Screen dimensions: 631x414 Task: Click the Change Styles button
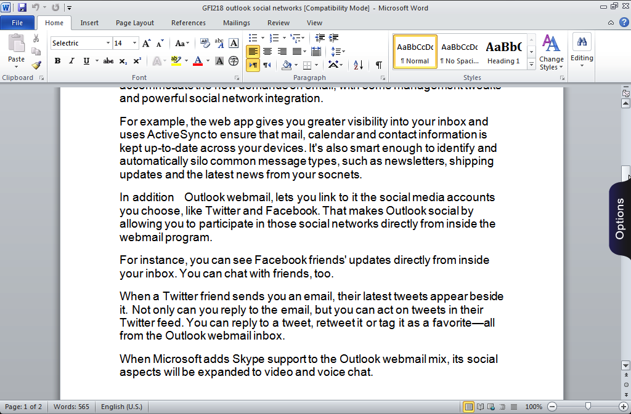[x=552, y=52]
